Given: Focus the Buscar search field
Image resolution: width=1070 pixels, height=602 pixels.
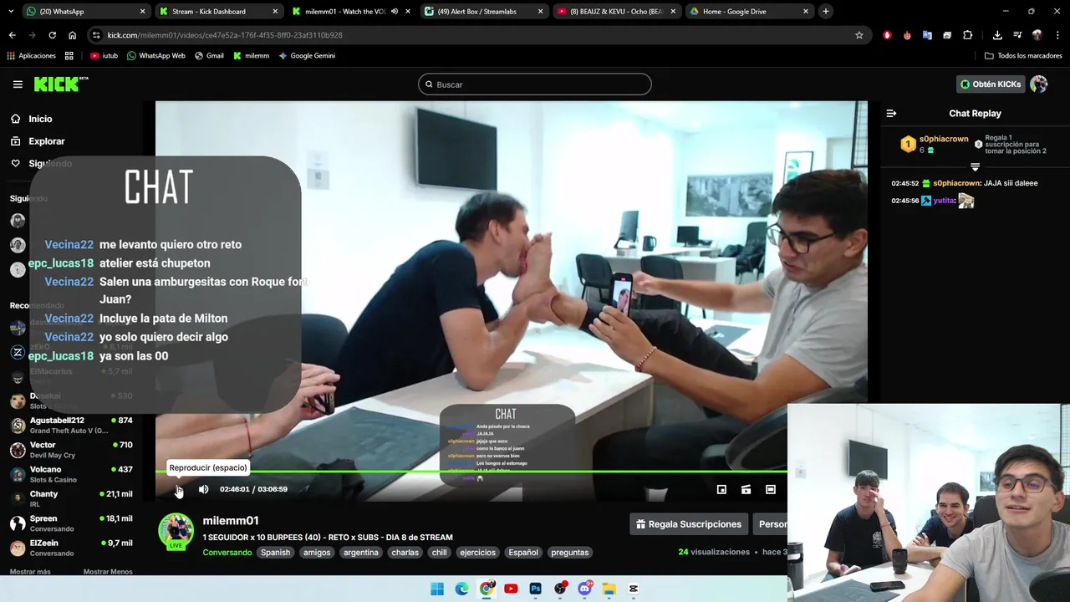Looking at the screenshot, I should [535, 84].
